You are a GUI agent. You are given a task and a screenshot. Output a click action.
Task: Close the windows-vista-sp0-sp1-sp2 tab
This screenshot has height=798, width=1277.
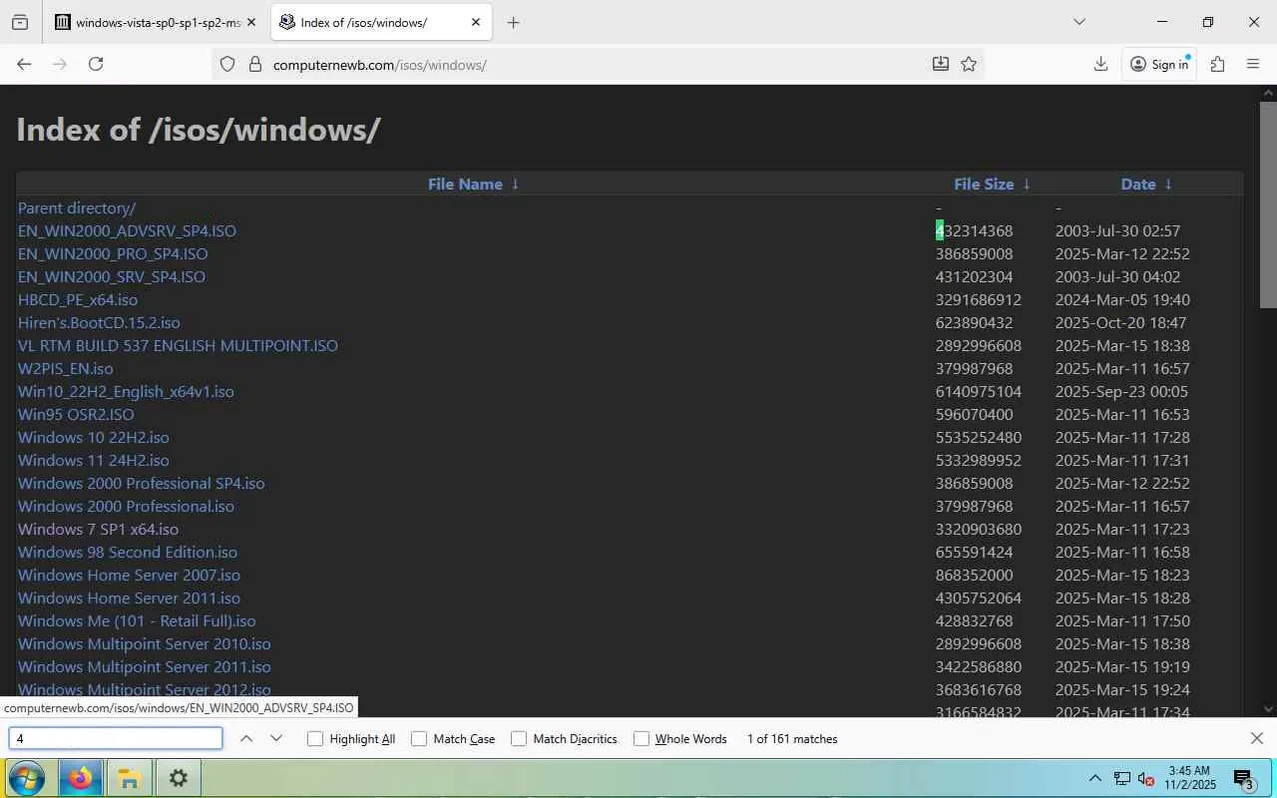(x=250, y=22)
